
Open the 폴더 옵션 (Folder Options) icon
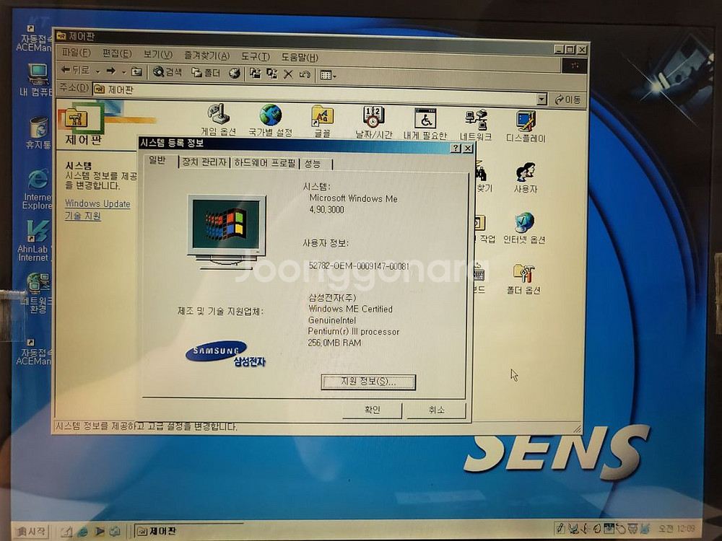[x=523, y=273]
